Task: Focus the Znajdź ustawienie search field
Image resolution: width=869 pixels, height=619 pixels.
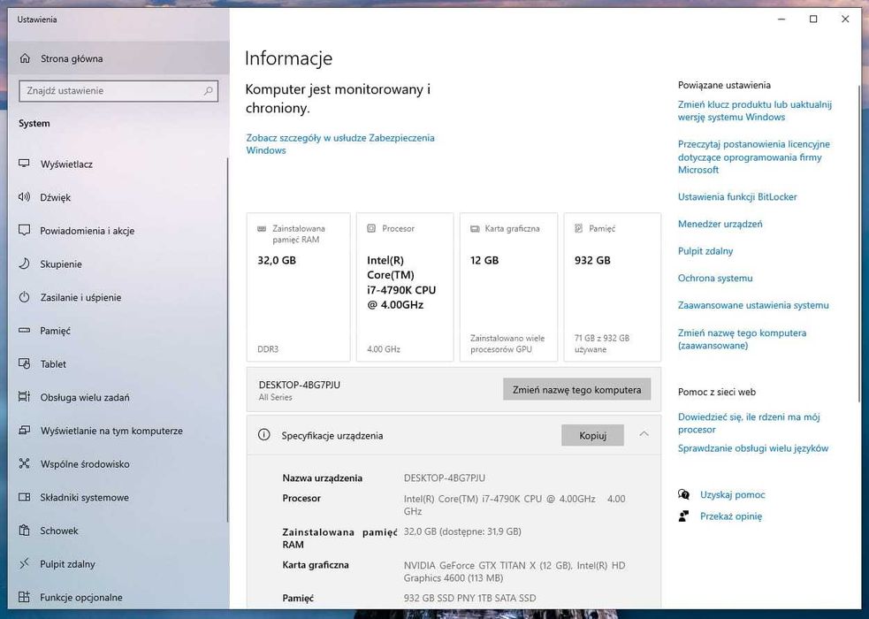Action: tap(118, 91)
